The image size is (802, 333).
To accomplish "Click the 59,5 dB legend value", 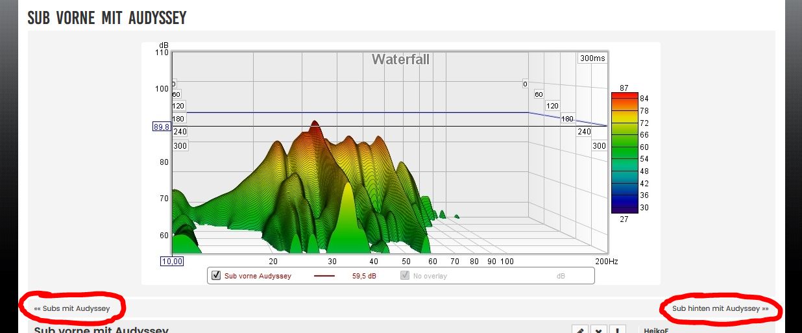I will [364, 276].
